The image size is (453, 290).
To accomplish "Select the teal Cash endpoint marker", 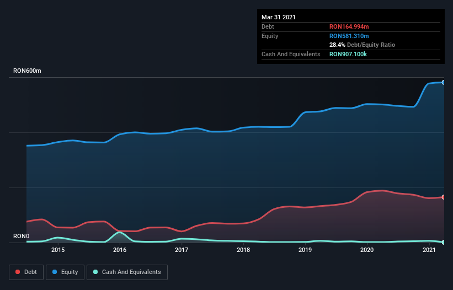I will 444,242.
